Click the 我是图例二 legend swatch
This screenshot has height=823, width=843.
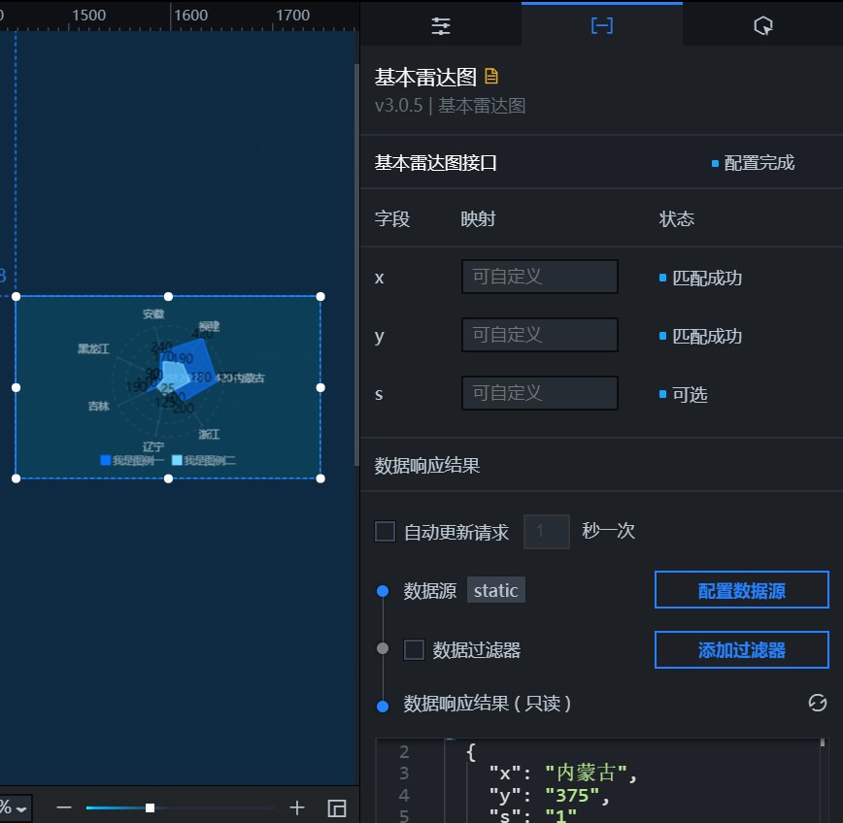pos(177,460)
